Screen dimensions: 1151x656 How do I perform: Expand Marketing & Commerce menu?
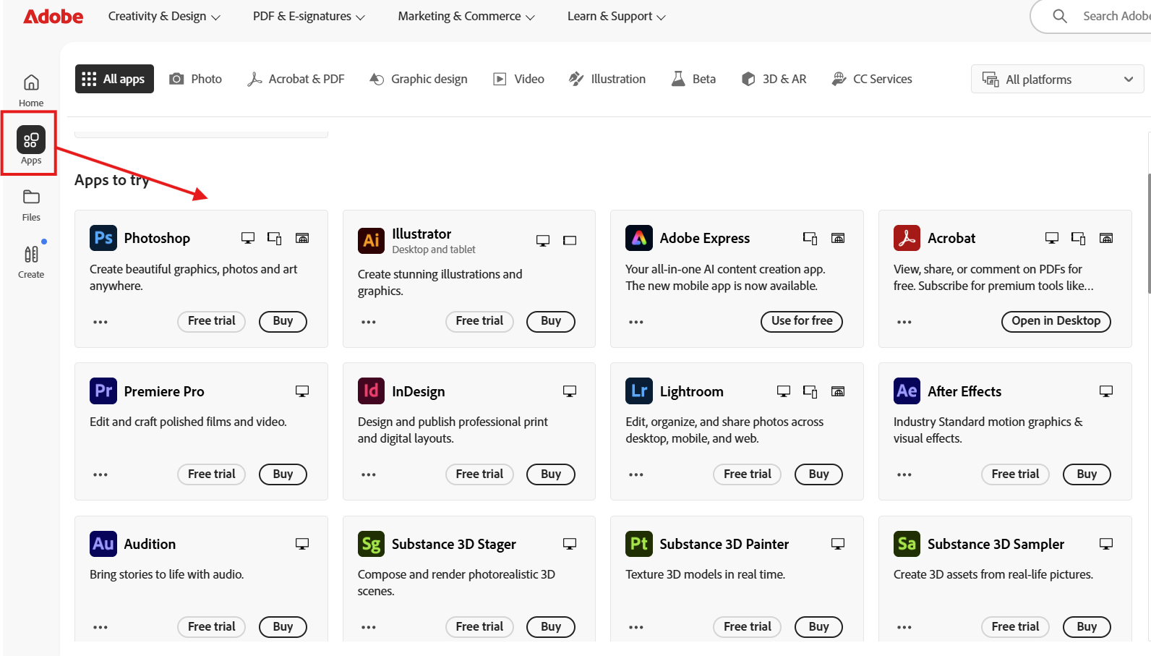coord(466,16)
